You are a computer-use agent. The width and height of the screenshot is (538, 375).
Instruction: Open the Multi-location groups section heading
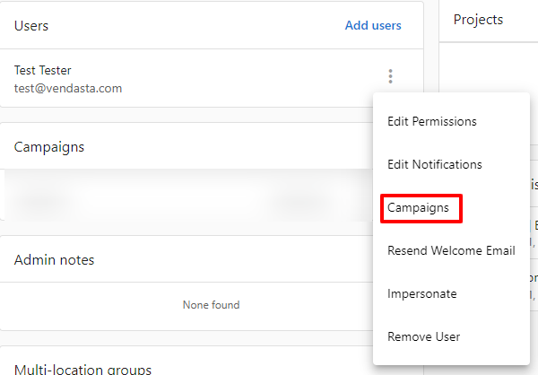pos(82,369)
